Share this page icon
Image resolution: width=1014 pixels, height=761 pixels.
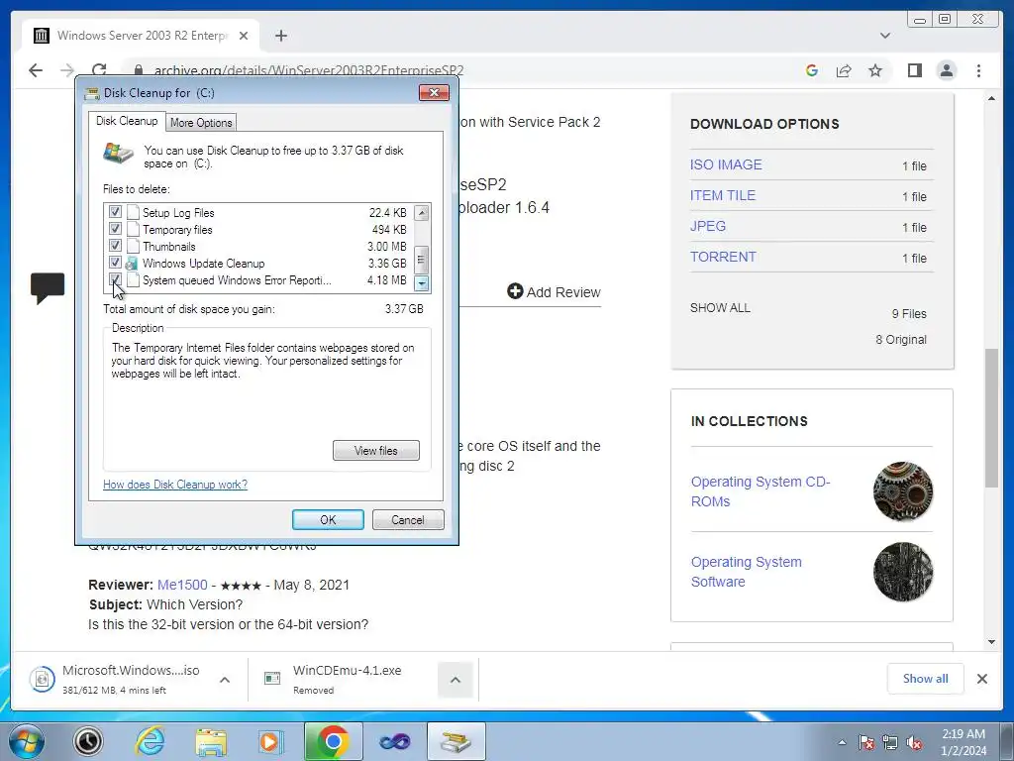pos(844,70)
